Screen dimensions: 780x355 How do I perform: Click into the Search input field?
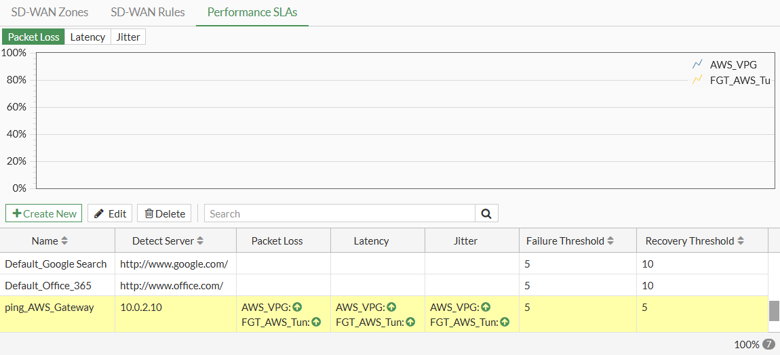point(339,213)
